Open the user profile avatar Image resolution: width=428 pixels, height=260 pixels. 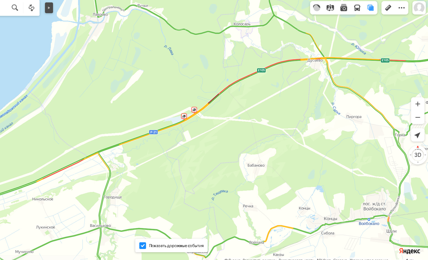pyautogui.click(x=419, y=8)
